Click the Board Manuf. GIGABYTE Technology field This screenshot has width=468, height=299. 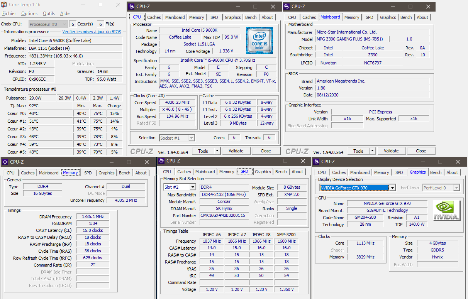coord(387,211)
